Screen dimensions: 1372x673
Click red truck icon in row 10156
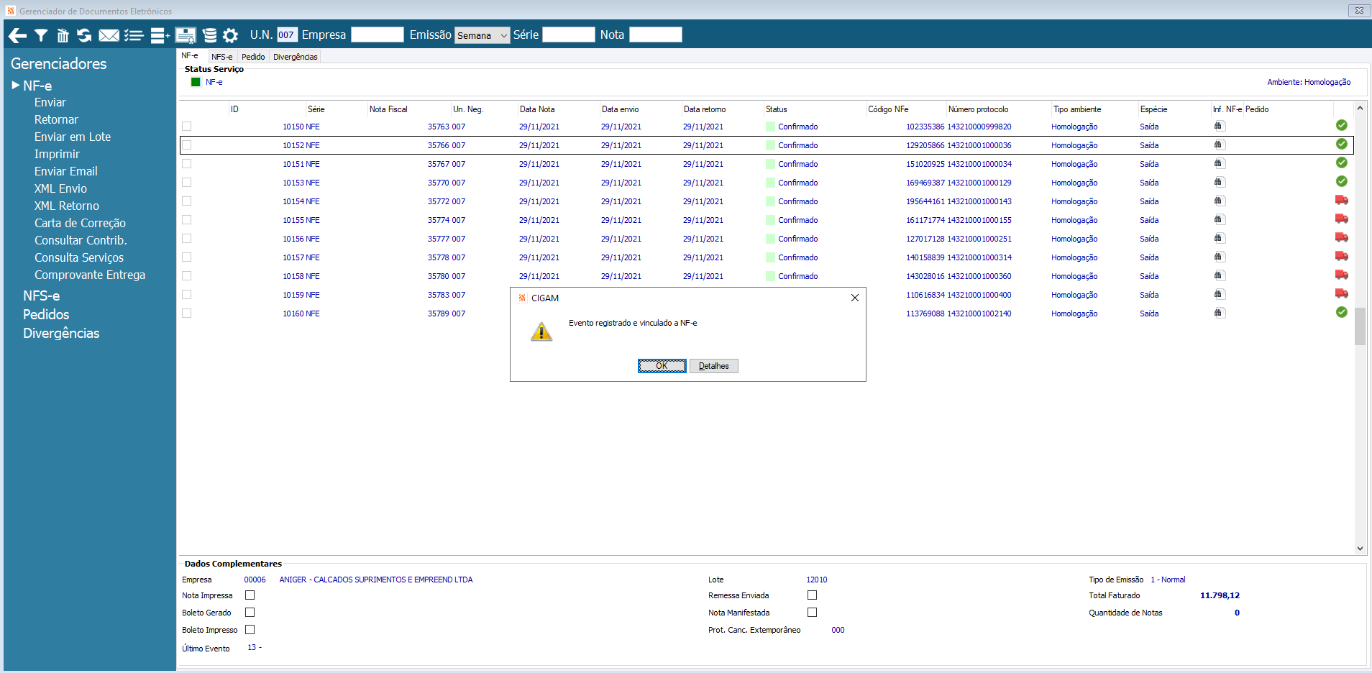pos(1342,237)
